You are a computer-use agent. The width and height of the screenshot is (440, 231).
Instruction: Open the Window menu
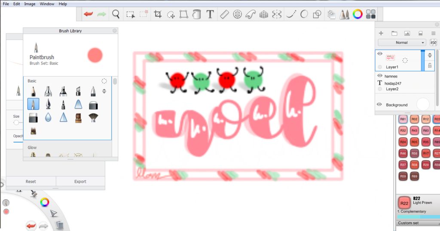click(x=47, y=4)
